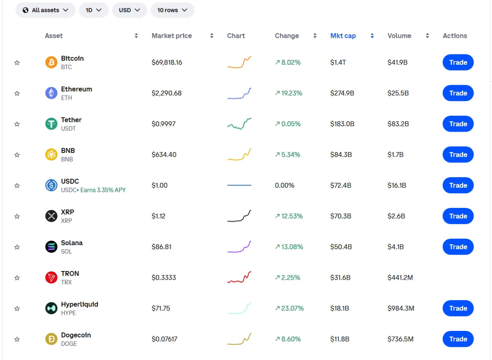492x360 pixels.
Task: Toggle the Hyperliquid watchlist star
Action: pos(17,309)
